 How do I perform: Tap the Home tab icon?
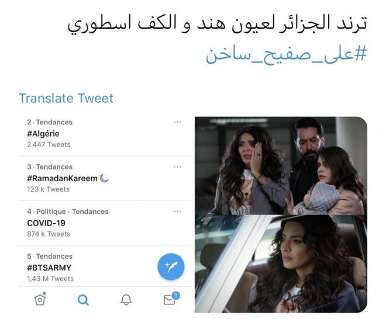[x=40, y=299]
